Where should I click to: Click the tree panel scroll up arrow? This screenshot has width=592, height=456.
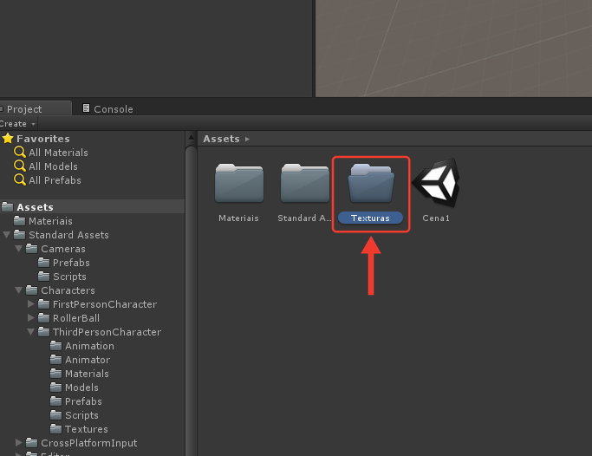coord(191,138)
